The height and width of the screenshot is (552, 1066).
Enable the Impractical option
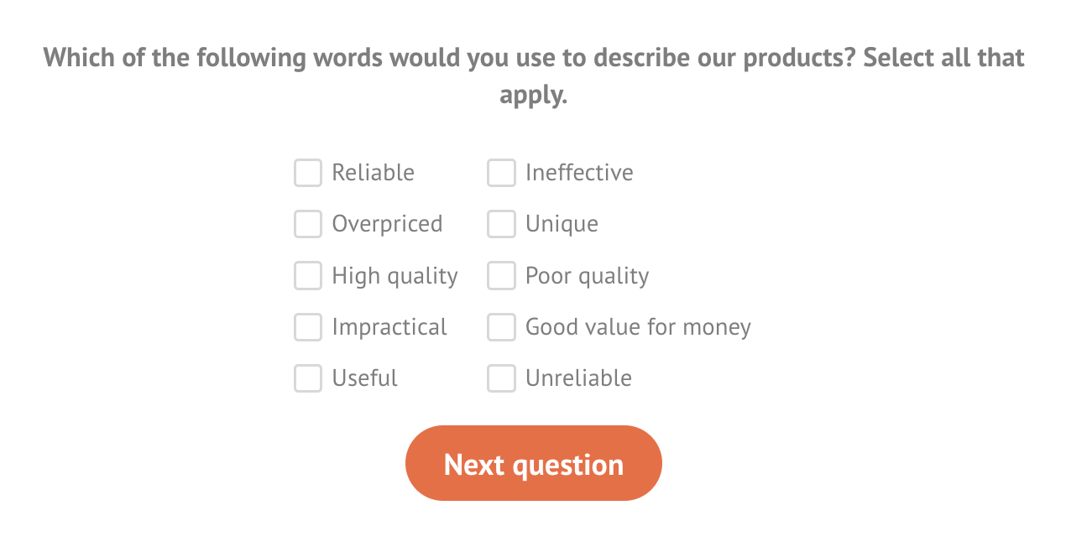pyautogui.click(x=307, y=327)
